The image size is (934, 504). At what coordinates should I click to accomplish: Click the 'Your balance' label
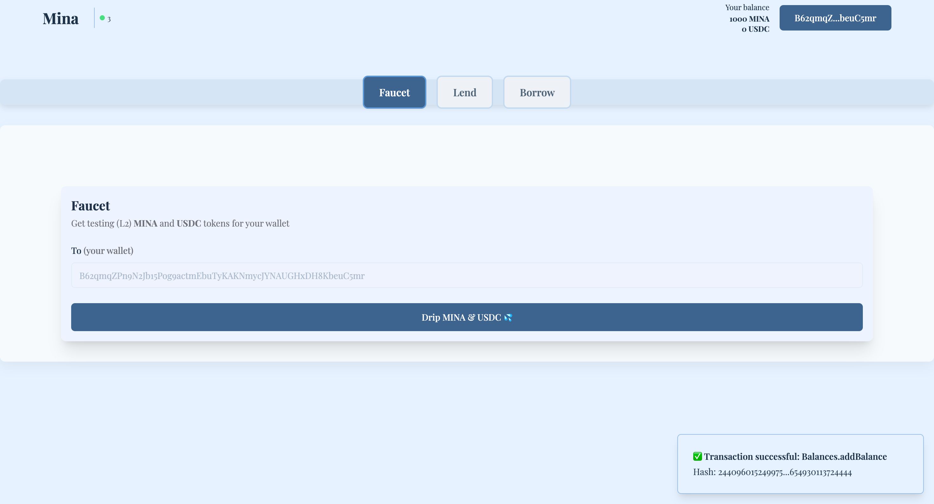click(x=747, y=8)
